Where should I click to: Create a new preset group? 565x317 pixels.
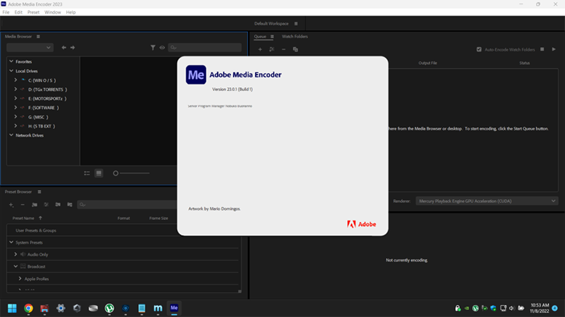(x=35, y=205)
